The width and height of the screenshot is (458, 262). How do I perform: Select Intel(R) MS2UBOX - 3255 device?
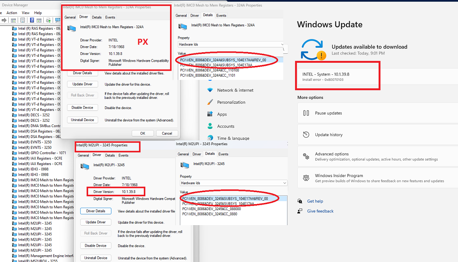click(x=38, y=261)
